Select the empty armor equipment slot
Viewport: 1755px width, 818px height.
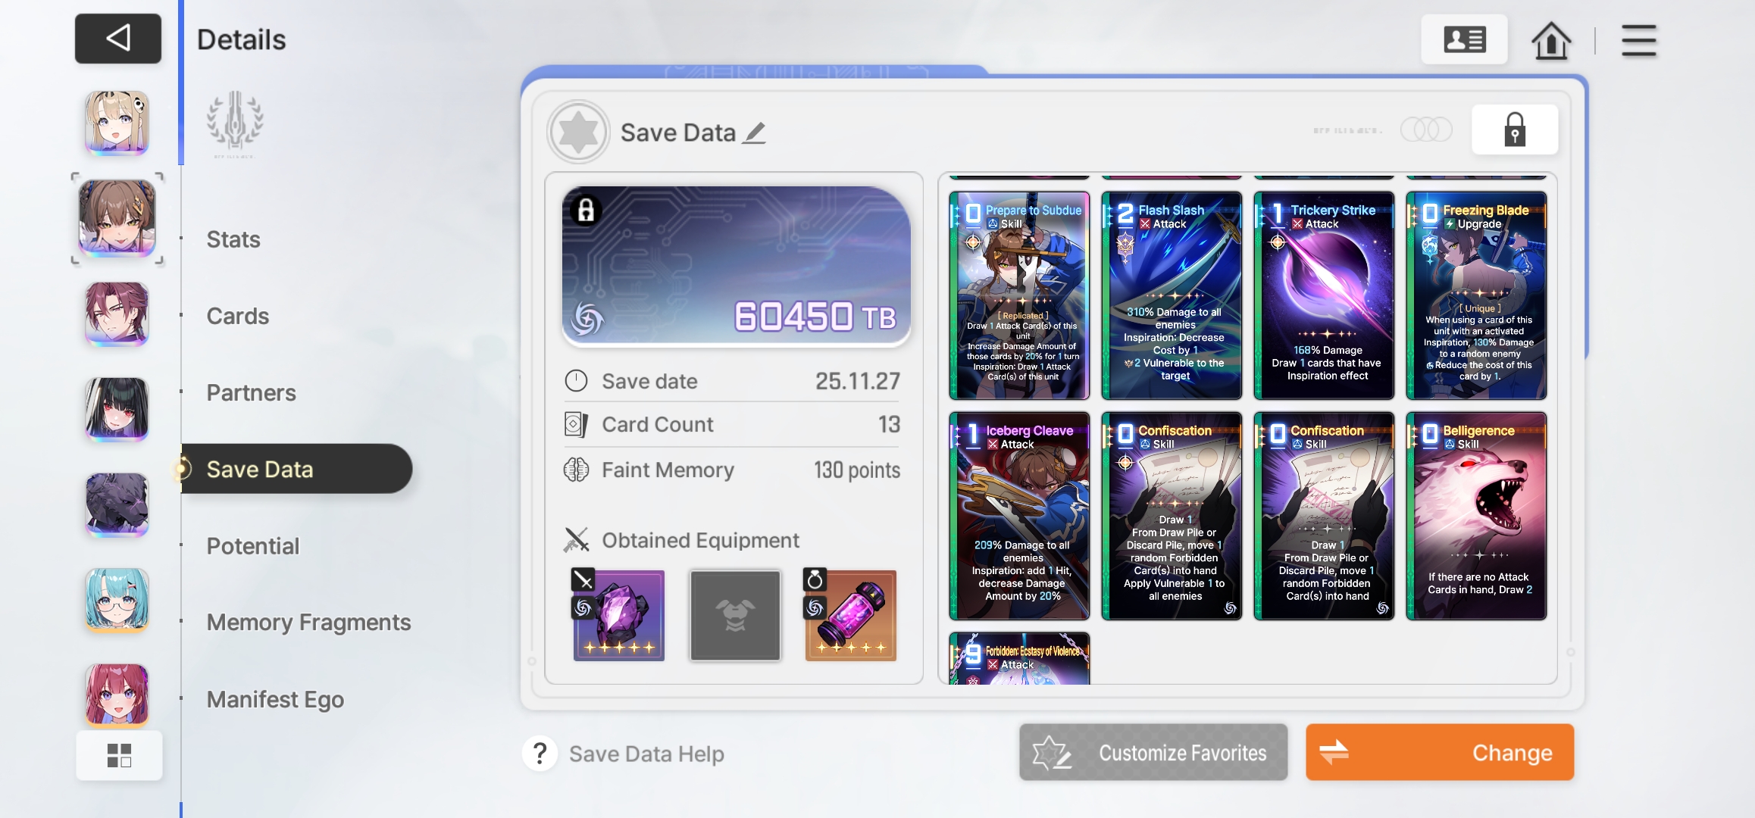pyautogui.click(x=734, y=615)
